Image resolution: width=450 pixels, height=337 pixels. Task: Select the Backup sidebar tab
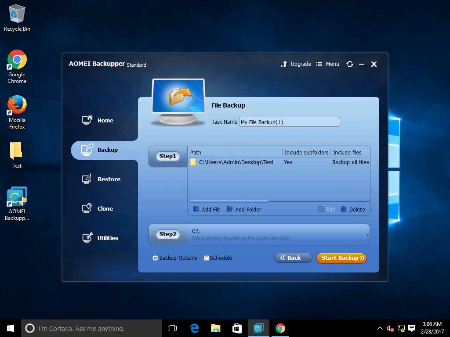click(x=105, y=150)
